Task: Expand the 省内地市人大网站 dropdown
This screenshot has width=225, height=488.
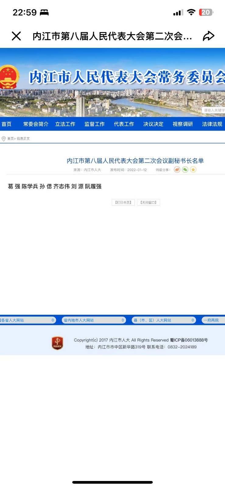Action: click(x=93, y=320)
